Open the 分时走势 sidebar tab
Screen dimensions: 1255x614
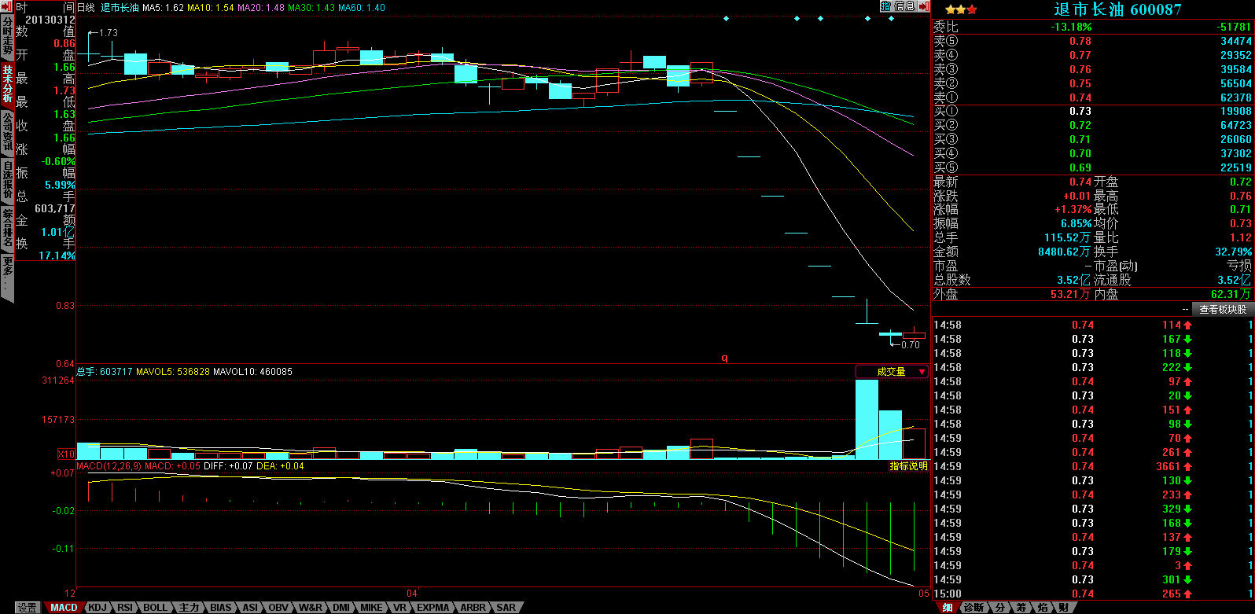(x=7, y=37)
